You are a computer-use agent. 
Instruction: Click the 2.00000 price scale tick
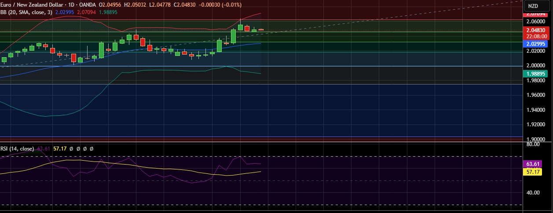[x=535, y=66]
